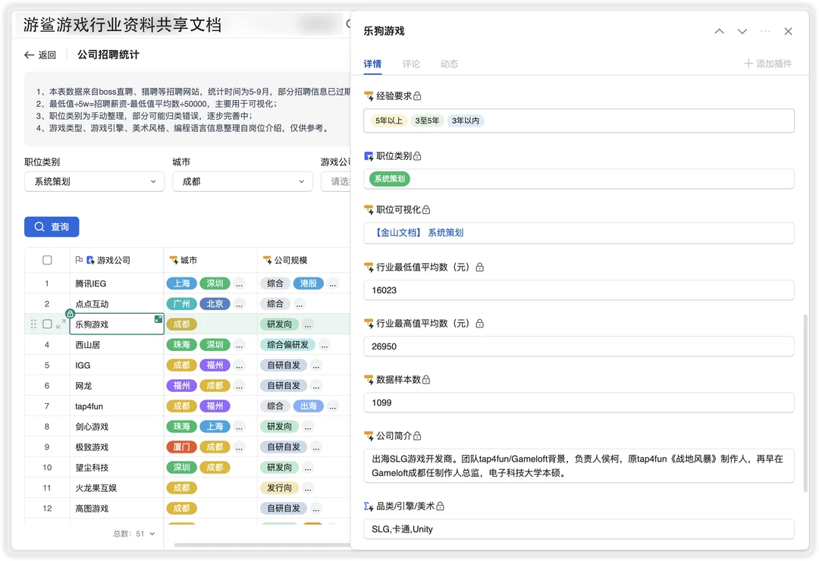Click the expand icon in the 乐狗游戏 cell
Image resolution: width=819 pixels, height=561 pixels.
point(158,319)
